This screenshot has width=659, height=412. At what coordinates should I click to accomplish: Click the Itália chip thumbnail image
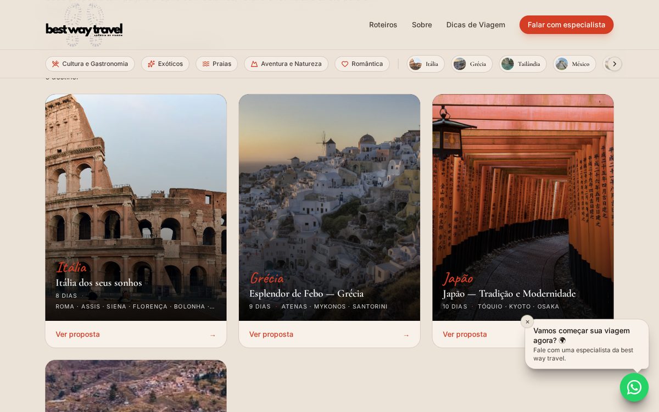(416, 64)
